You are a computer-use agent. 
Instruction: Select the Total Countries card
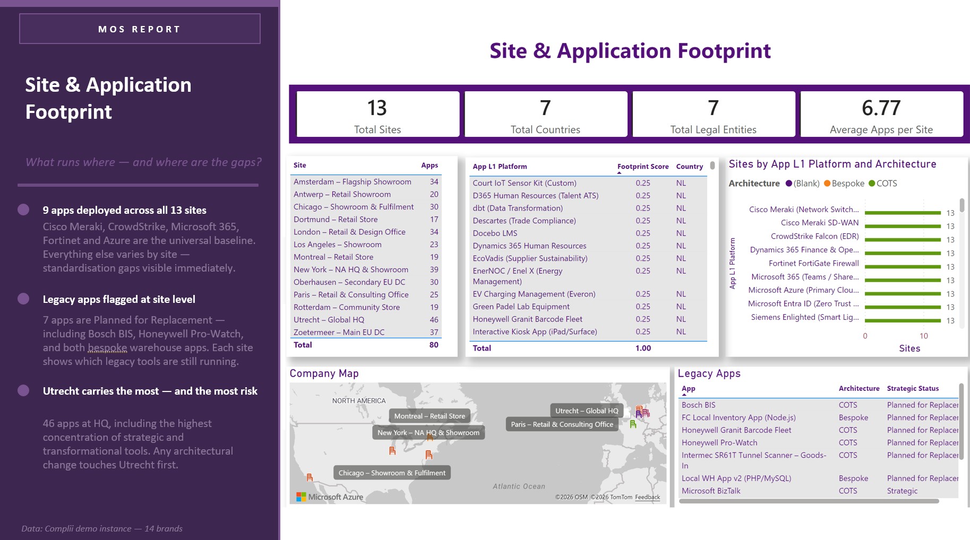pyautogui.click(x=545, y=114)
